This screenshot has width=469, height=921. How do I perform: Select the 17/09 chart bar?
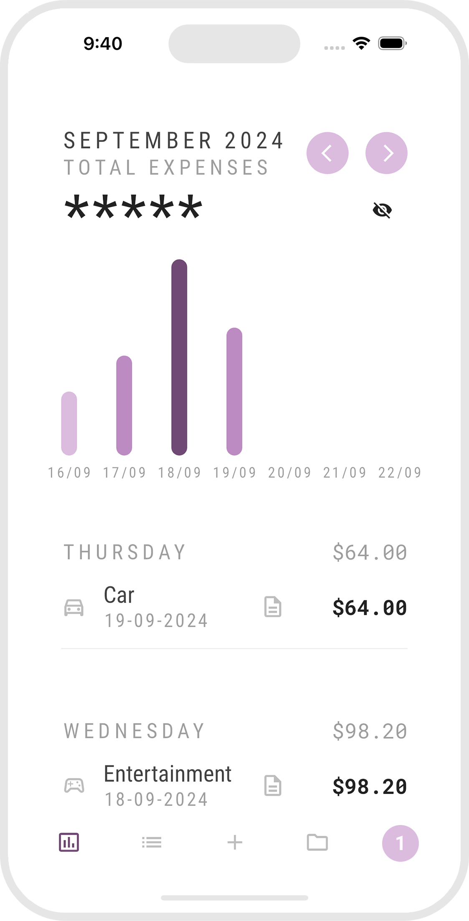[124, 405]
